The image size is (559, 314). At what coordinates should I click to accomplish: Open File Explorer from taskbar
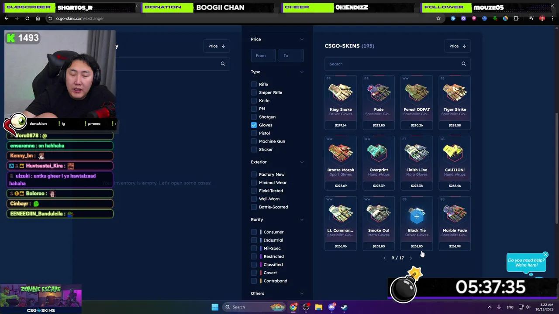[x=318, y=307]
